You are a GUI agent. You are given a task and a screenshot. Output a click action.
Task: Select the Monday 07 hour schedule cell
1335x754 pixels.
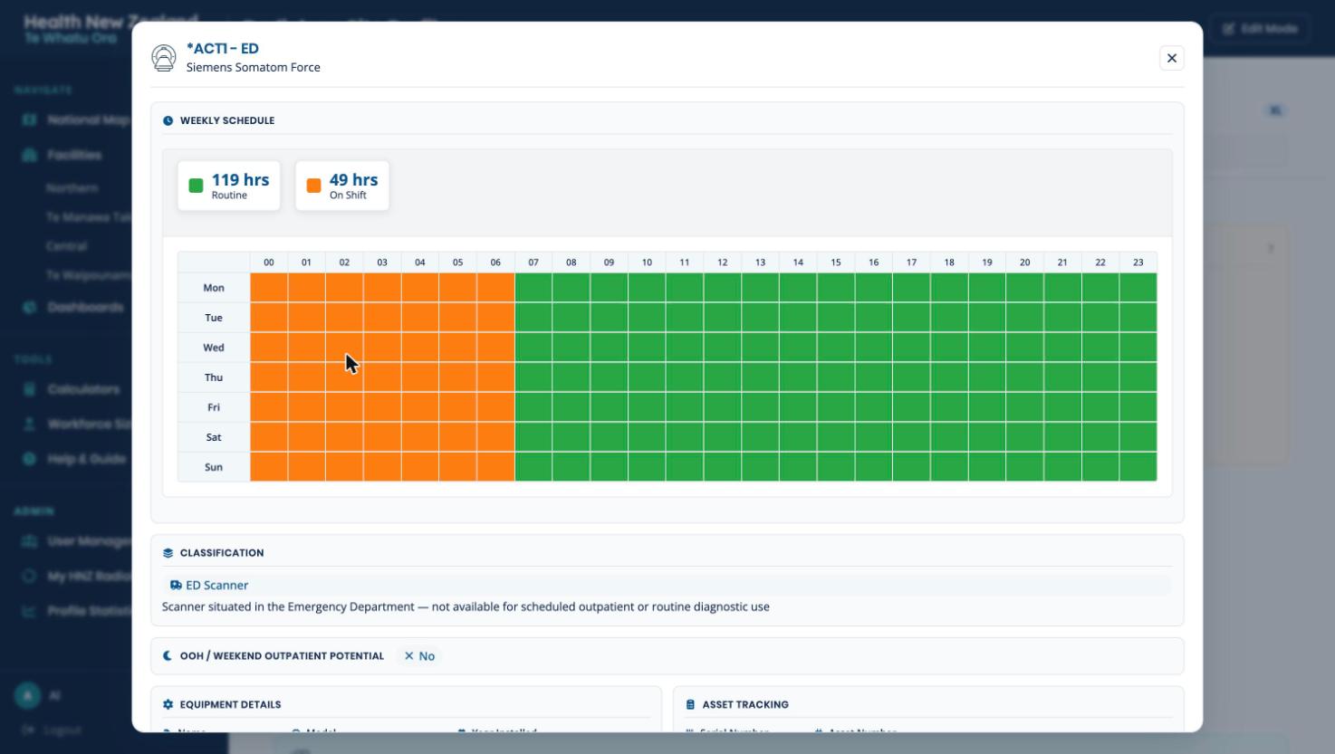coord(533,288)
